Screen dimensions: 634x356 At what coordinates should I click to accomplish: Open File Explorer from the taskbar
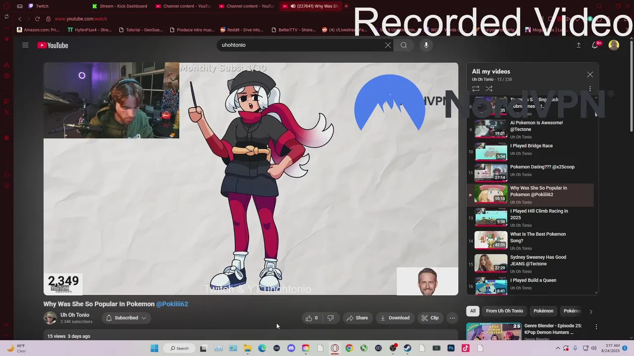pyautogui.click(x=247, y=348)
